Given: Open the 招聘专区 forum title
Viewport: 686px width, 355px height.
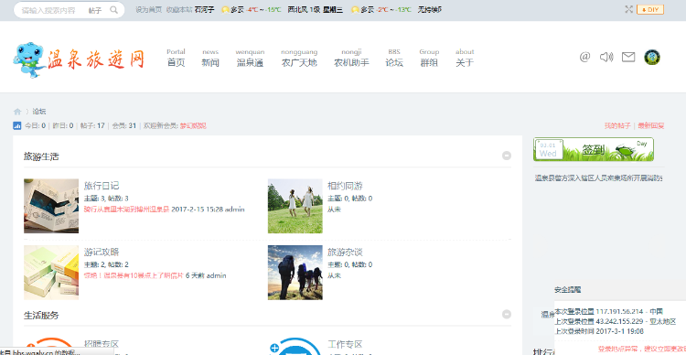Looking at the screenshot, I should [102, 345].
